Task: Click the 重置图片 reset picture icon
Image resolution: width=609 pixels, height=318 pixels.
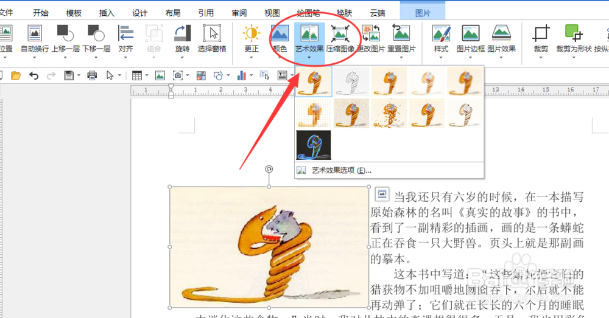Action: 401,33
